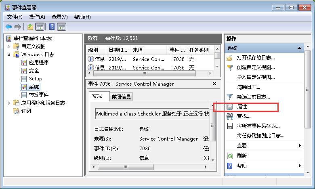Click the question mark icon beside 帮助 action
Viewport: 315px width, 189px height.
point(229,166)
